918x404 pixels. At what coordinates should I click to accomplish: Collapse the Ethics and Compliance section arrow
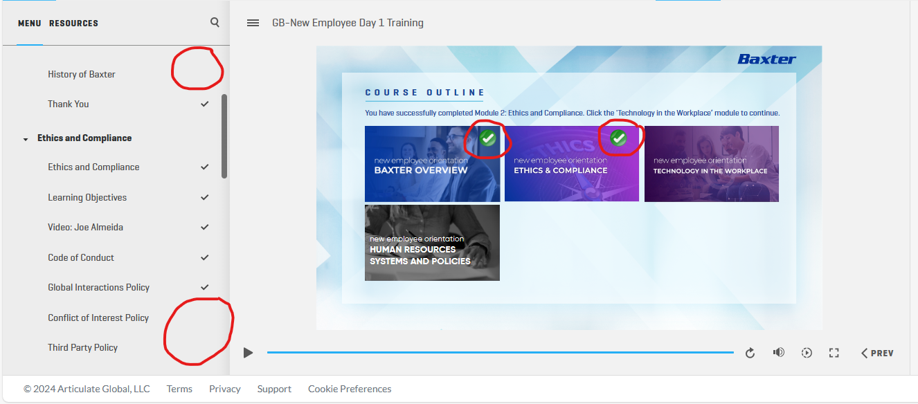coord(26,139)
